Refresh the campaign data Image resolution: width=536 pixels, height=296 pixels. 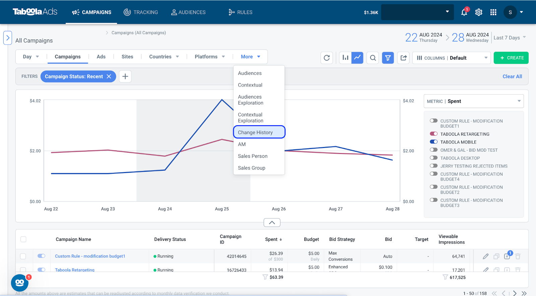pos(327,58)
